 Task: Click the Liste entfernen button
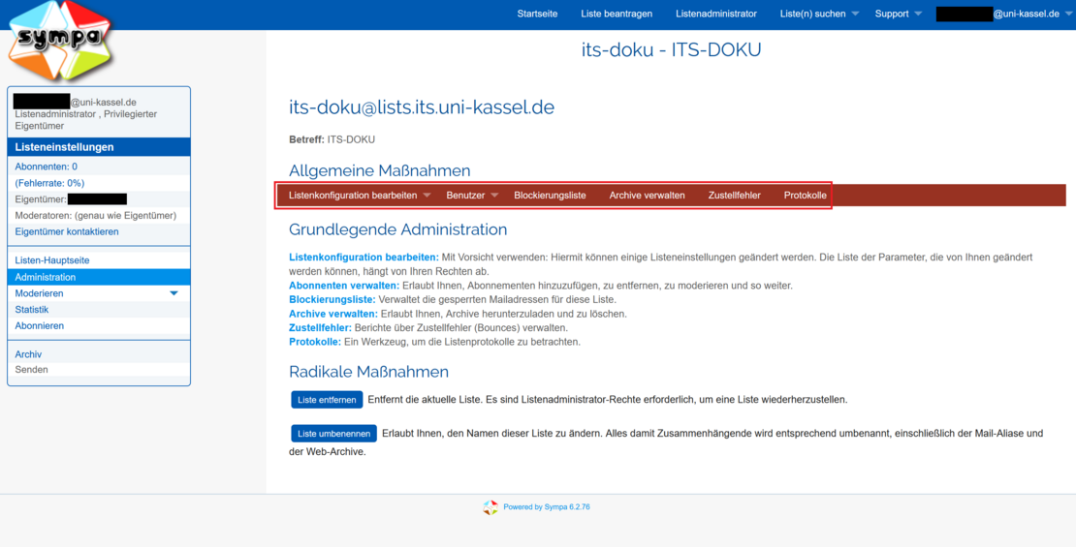pyautogui.click(x=327, y=400)
